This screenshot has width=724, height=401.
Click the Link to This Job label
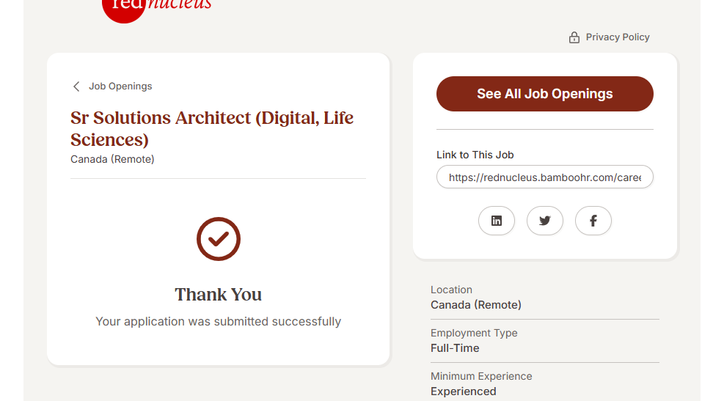point(475,155)
